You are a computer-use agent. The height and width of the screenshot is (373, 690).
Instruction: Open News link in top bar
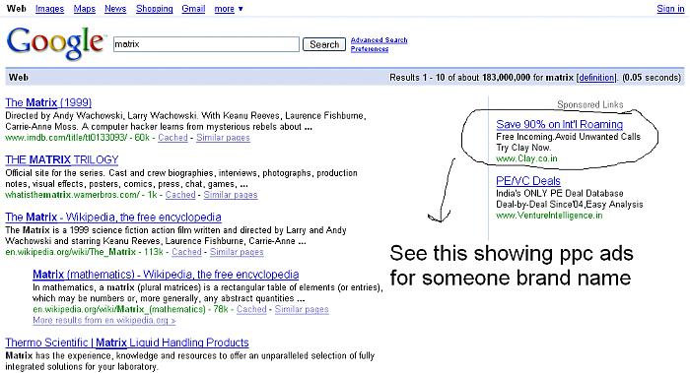(x=115, y=9)
